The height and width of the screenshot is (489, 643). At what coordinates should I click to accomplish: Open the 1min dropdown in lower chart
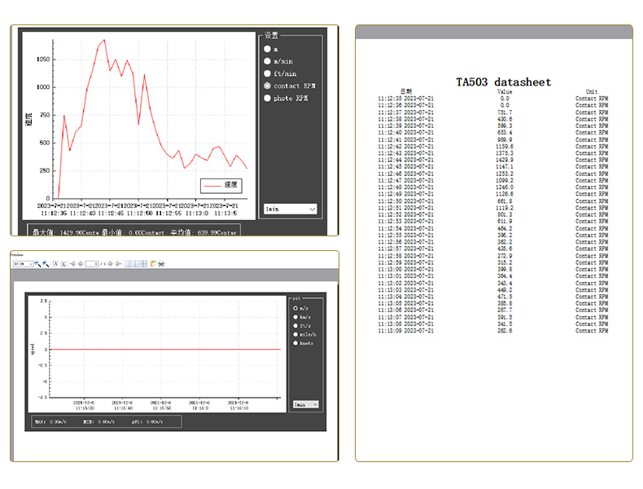tap(305, 404)
